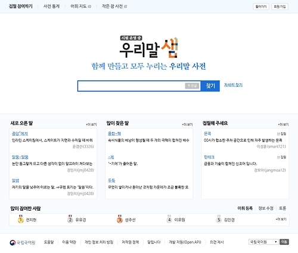The height and width of the screenshot is (253, 298).
Task: Open the 도움말 help link in the footer
Action: [49, 242]
